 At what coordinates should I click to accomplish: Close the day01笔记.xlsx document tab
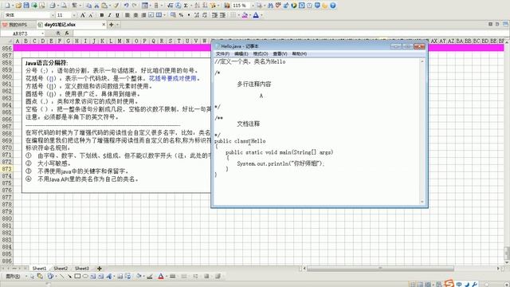click(104, 25)
